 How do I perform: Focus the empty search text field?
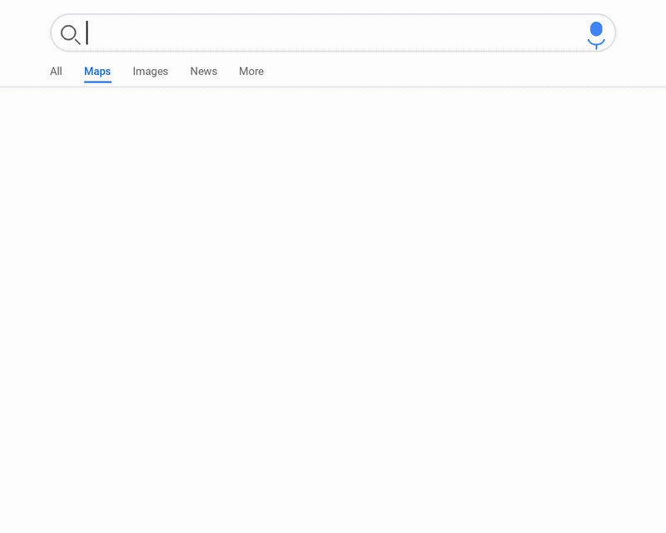[333, 33]
